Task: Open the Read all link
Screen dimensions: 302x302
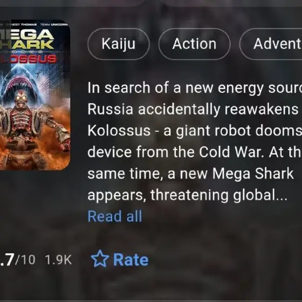Action: [x=115, y=216]
